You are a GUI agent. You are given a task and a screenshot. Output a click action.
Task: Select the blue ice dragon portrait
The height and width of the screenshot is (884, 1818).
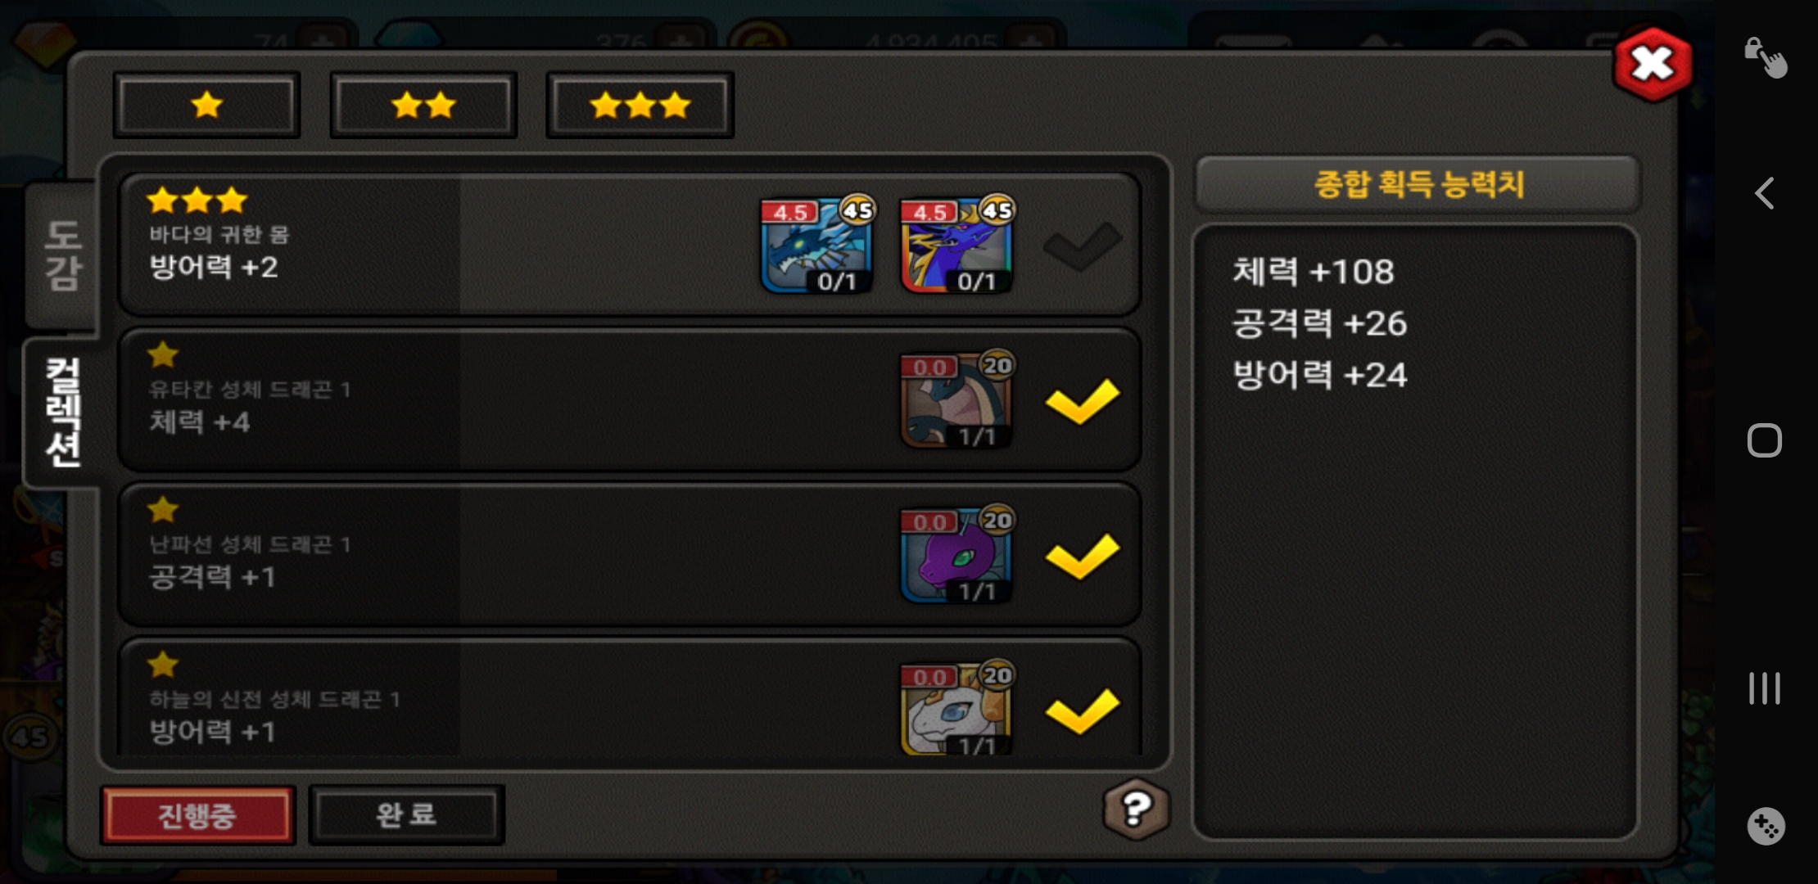point(816,244)
